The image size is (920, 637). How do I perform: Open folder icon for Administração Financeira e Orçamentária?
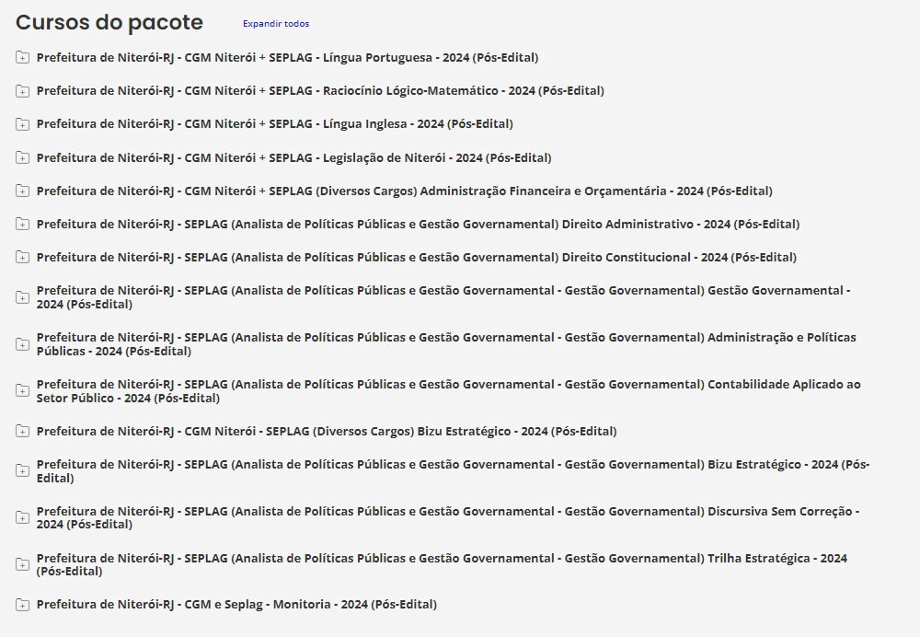pos(23,191)
